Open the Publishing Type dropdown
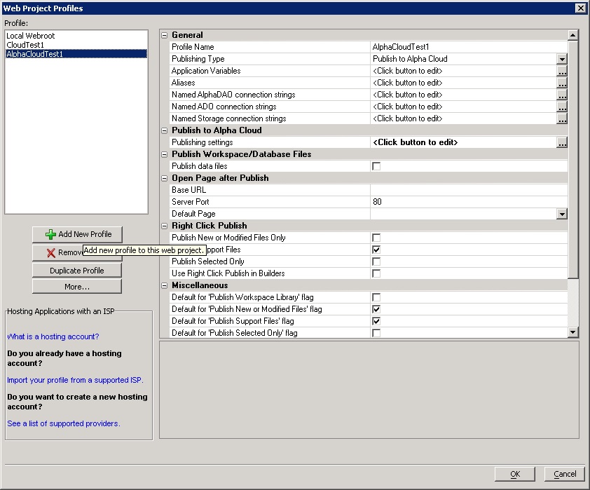 (562, 59)
